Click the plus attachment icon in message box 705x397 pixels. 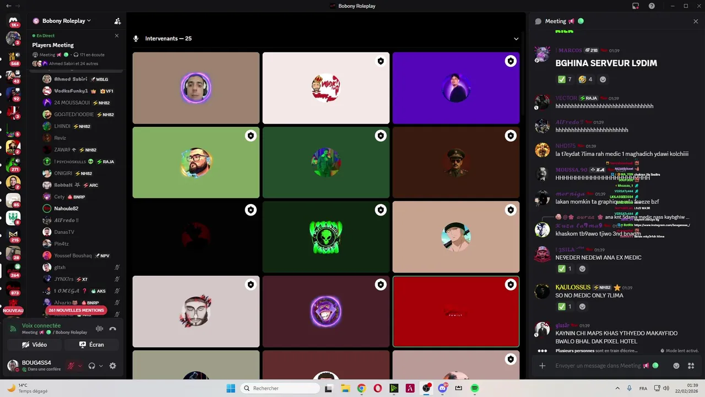click(542, 366)
